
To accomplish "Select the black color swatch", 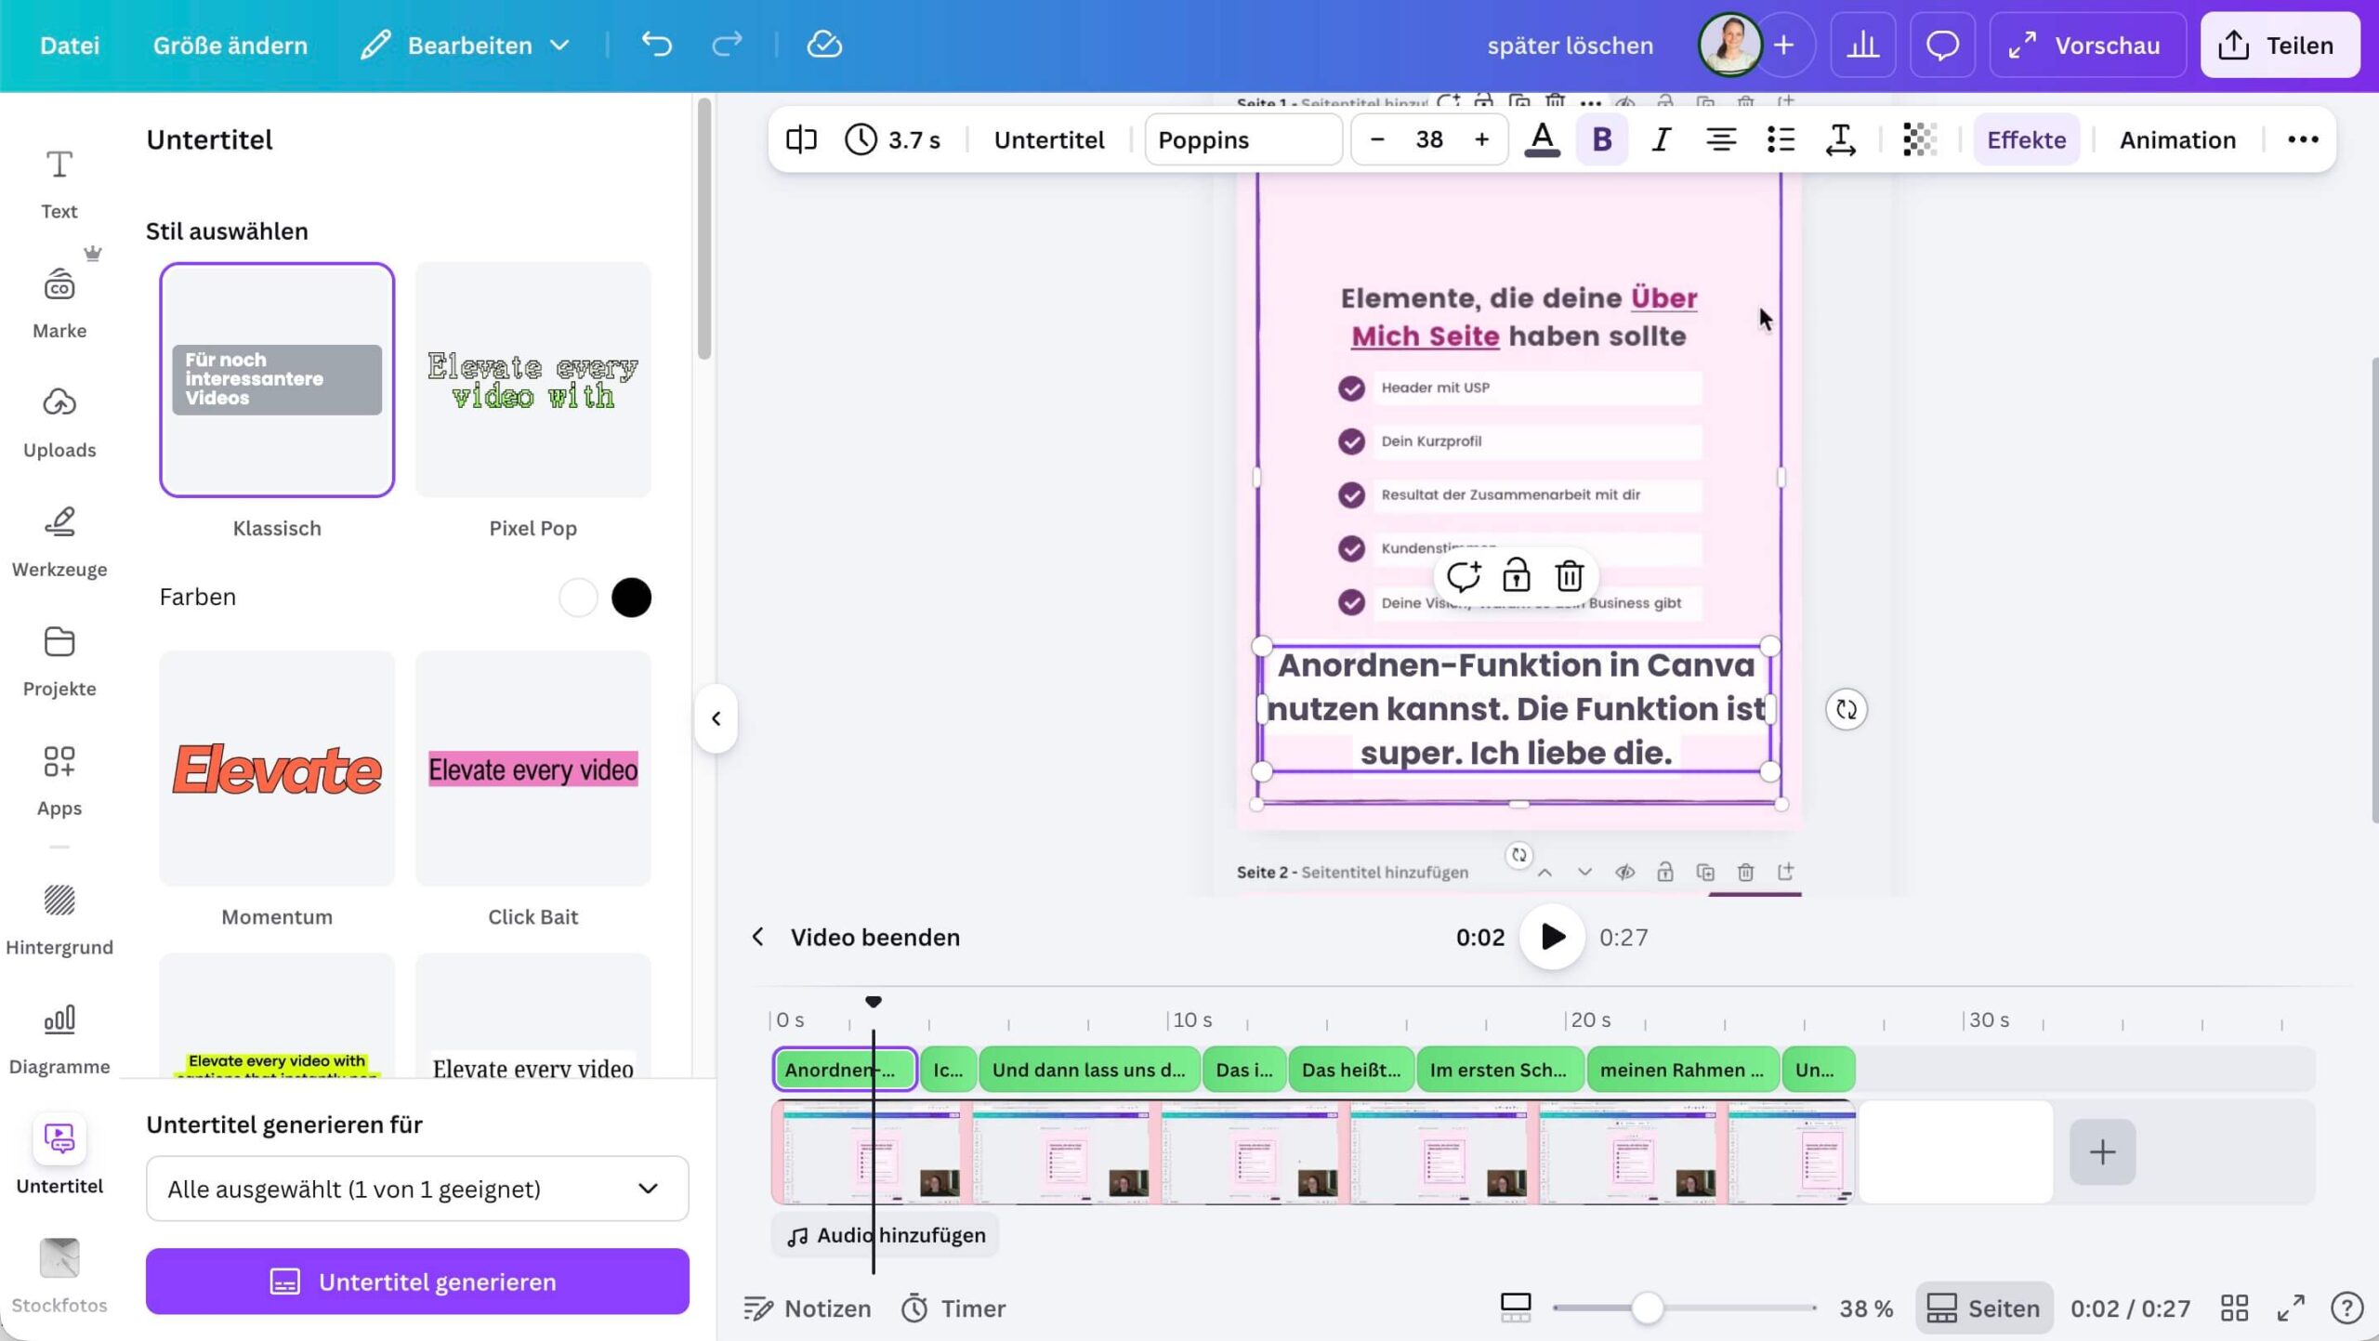I will (x=631, y=598).
